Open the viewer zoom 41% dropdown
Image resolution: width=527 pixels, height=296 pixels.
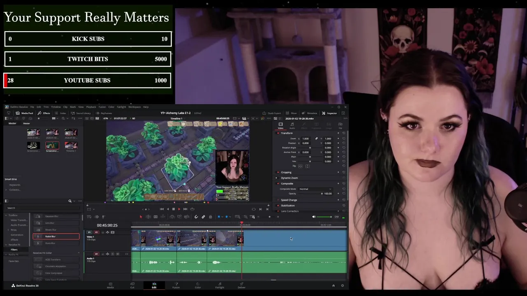click(x=107, y=118)
